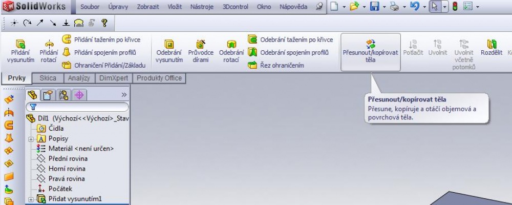Select the Přidání rotací tool
This screenshot has width=512, height=205.
(x=49, y=51)
